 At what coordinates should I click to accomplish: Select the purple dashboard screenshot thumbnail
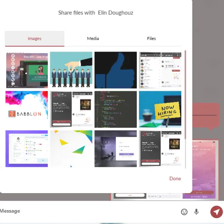point(27,149)
